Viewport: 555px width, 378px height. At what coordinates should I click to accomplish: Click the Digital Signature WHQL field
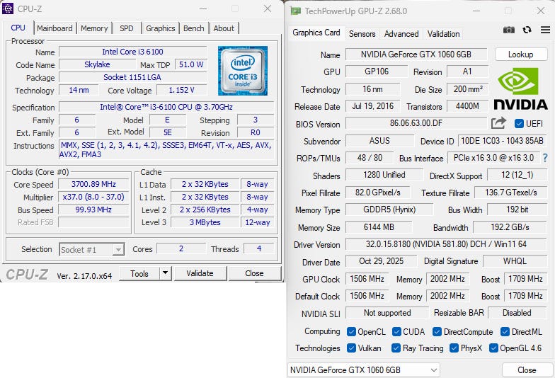[x=515, y=261]
